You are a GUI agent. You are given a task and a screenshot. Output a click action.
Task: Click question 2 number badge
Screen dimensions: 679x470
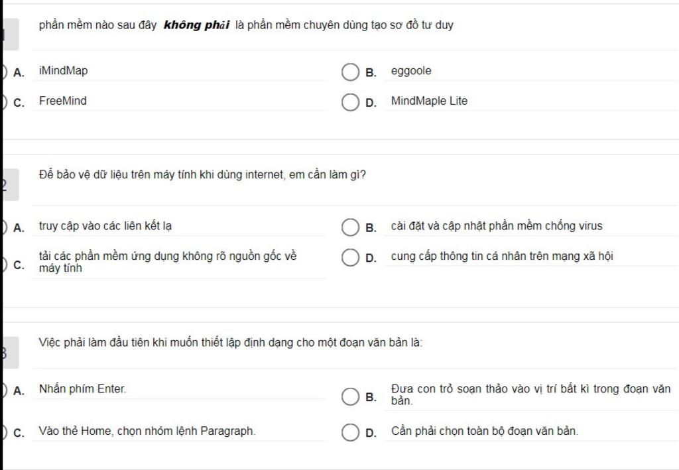tap(11, 185)
